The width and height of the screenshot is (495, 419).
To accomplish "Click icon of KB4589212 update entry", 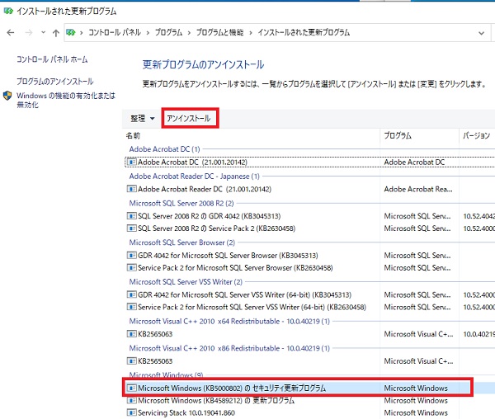I will (132, 401).
